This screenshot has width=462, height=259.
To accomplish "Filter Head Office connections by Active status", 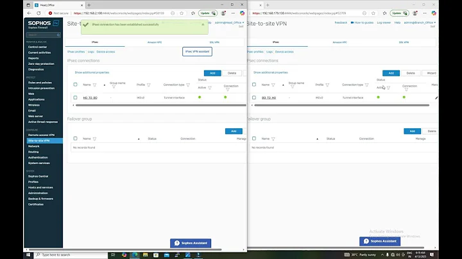I will coord(210,88).
